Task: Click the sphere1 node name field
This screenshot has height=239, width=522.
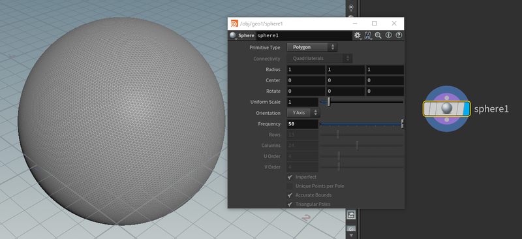Action: [x=304, y=35]
